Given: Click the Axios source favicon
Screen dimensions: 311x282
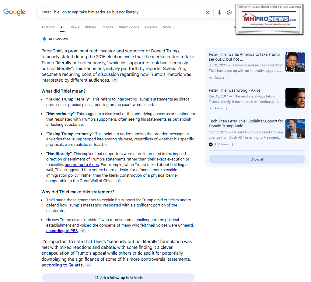Looking at the screenshot, I should point(211,108).
